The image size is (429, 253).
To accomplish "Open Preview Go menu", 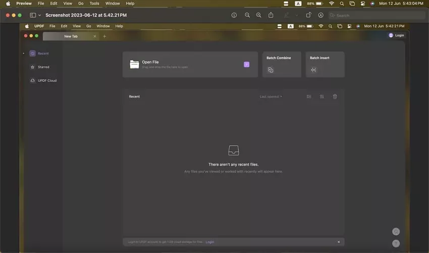I will [81, 4].
